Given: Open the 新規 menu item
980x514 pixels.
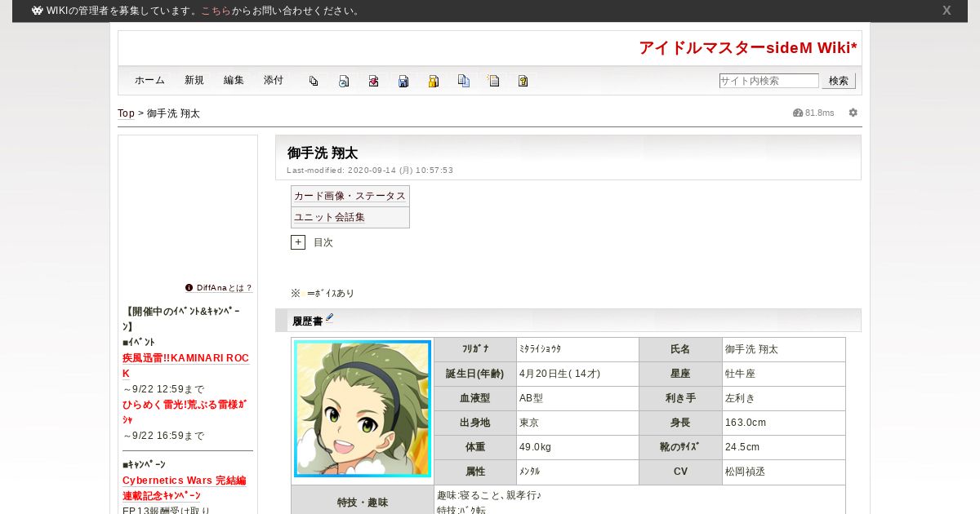Looking at the screenshot, I should pos(194,80).
